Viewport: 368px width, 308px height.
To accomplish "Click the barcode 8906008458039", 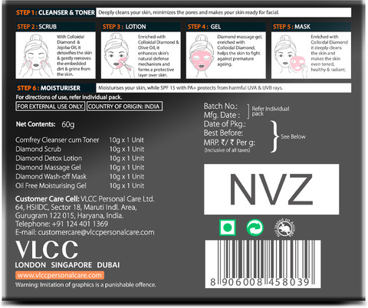I will tap(263, 264).
